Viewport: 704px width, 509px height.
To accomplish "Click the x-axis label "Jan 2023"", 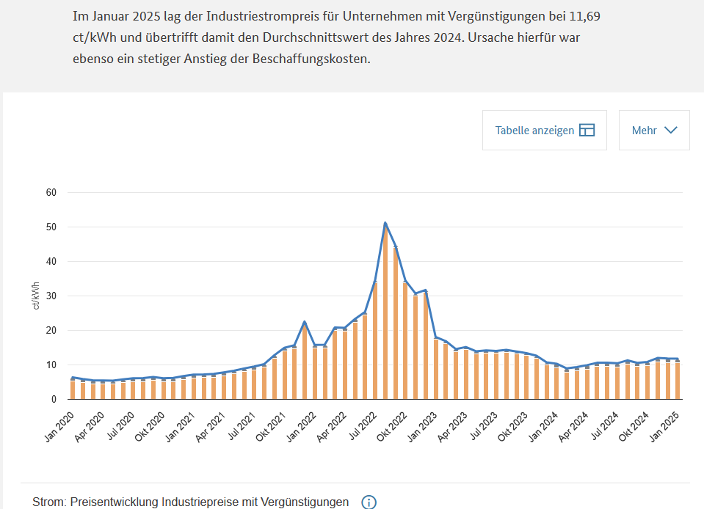I will (x=423, y=427).
